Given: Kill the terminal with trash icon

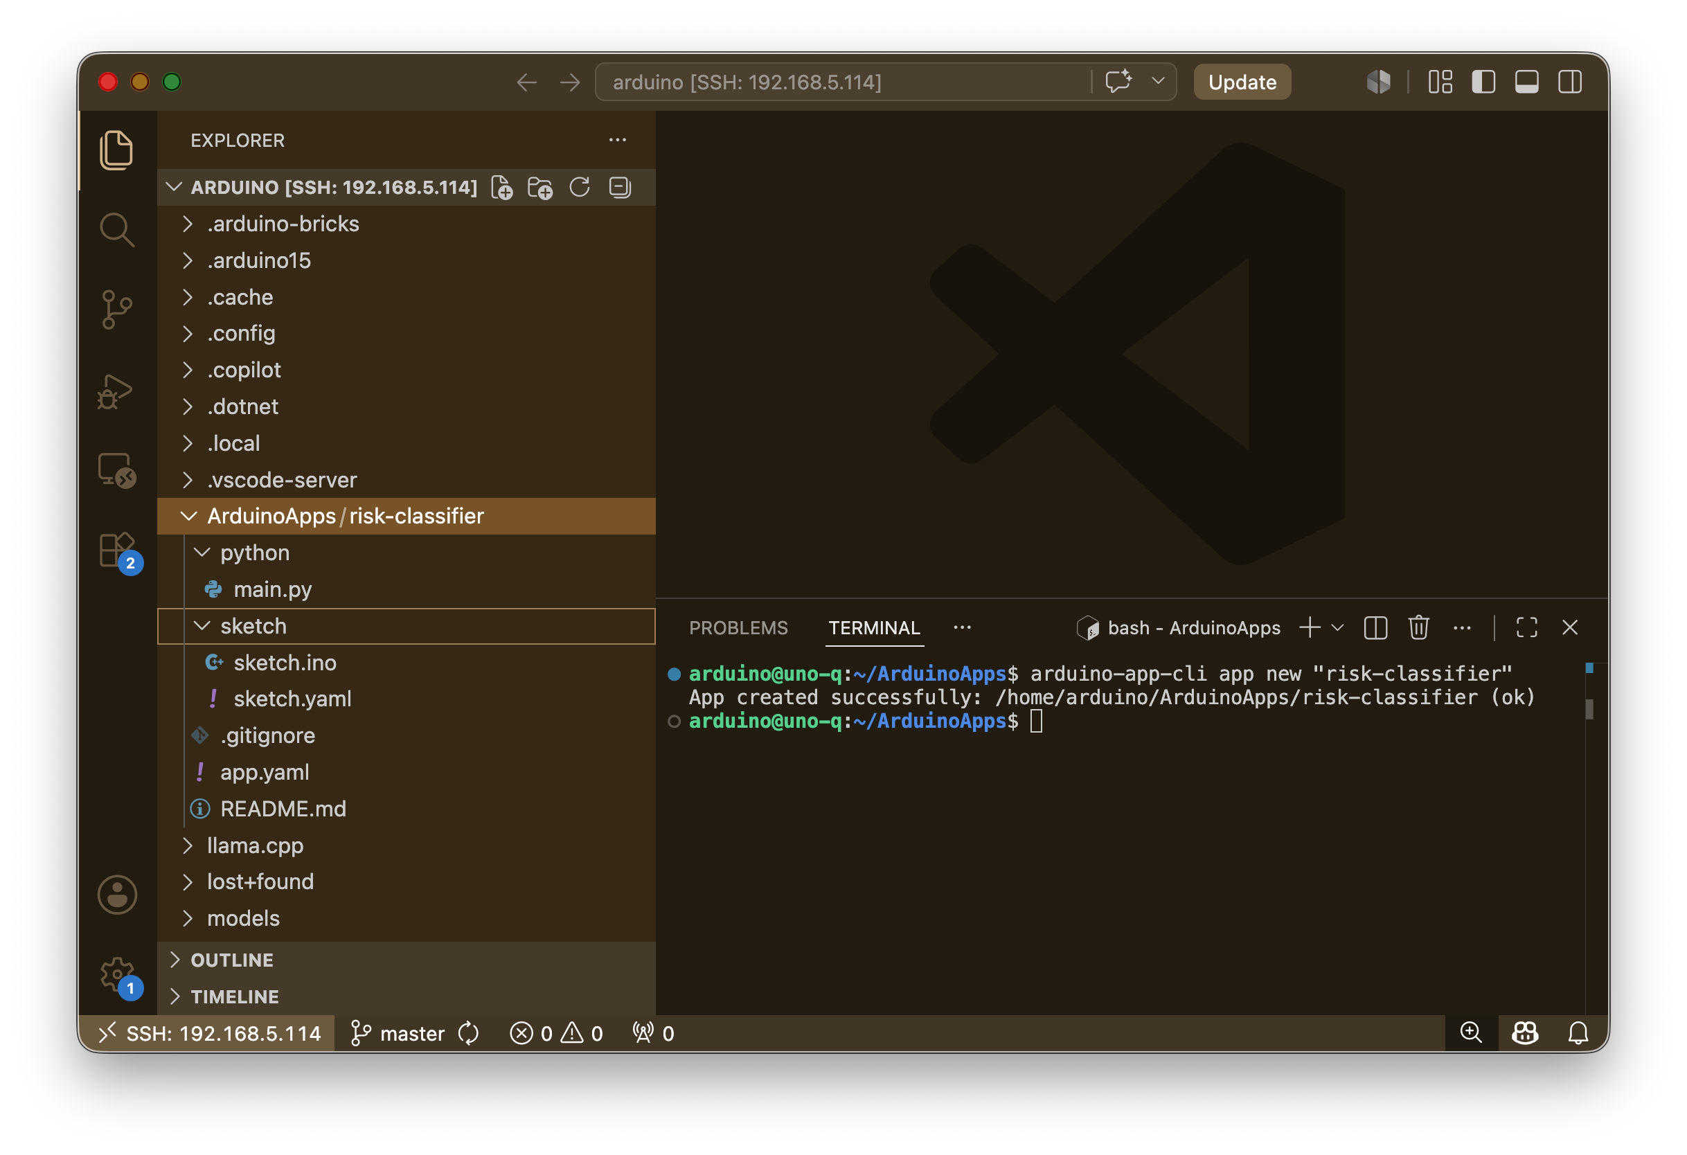Looking at the screenshot, I should point(1419,628).
